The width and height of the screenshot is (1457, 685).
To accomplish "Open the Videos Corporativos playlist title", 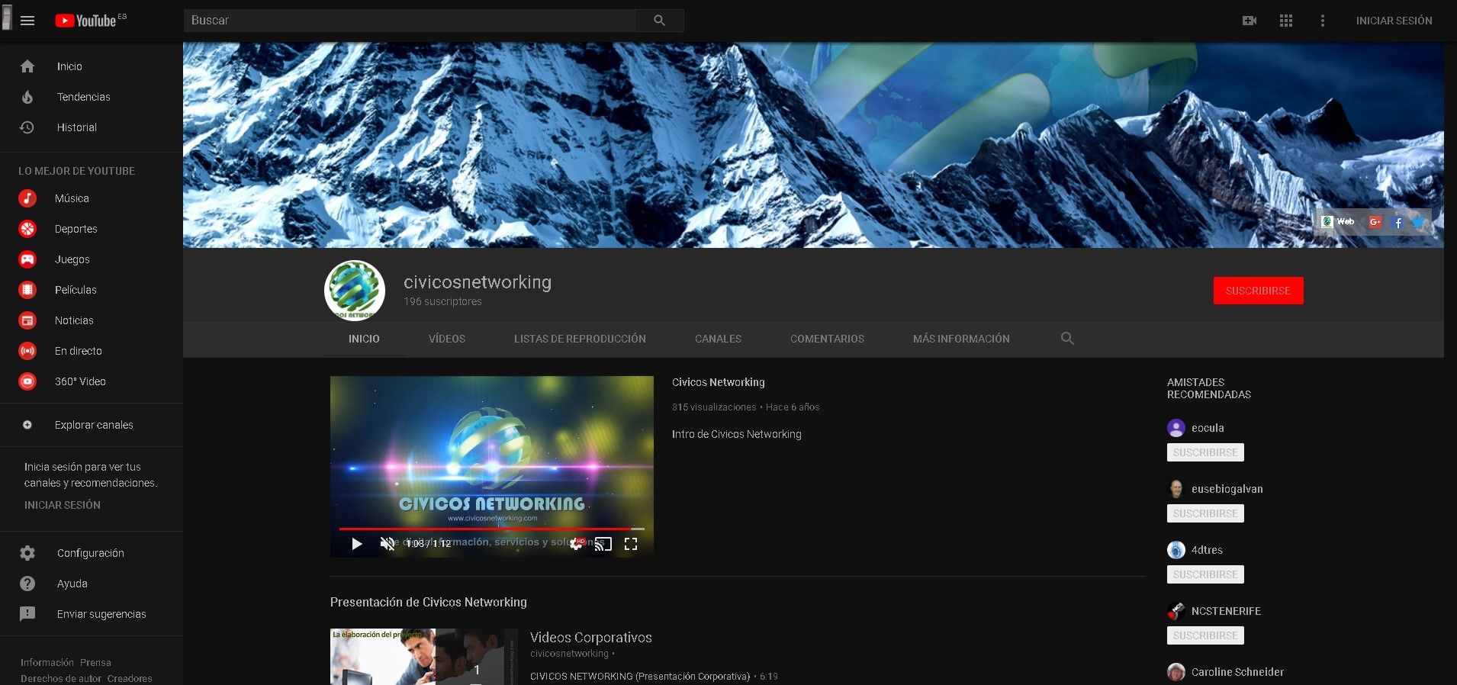I will (590, 638).
